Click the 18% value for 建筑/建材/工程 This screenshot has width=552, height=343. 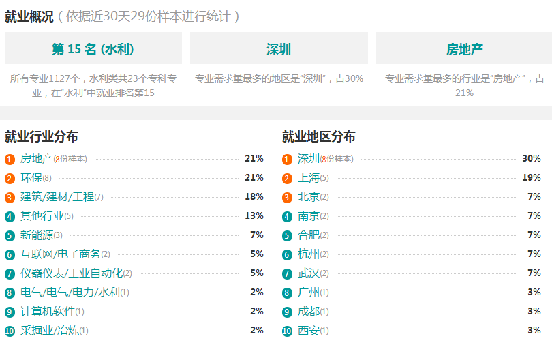pyautogui.click(x=254, y=196)
